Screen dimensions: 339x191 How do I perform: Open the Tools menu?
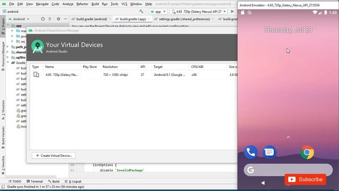(114, 4)
